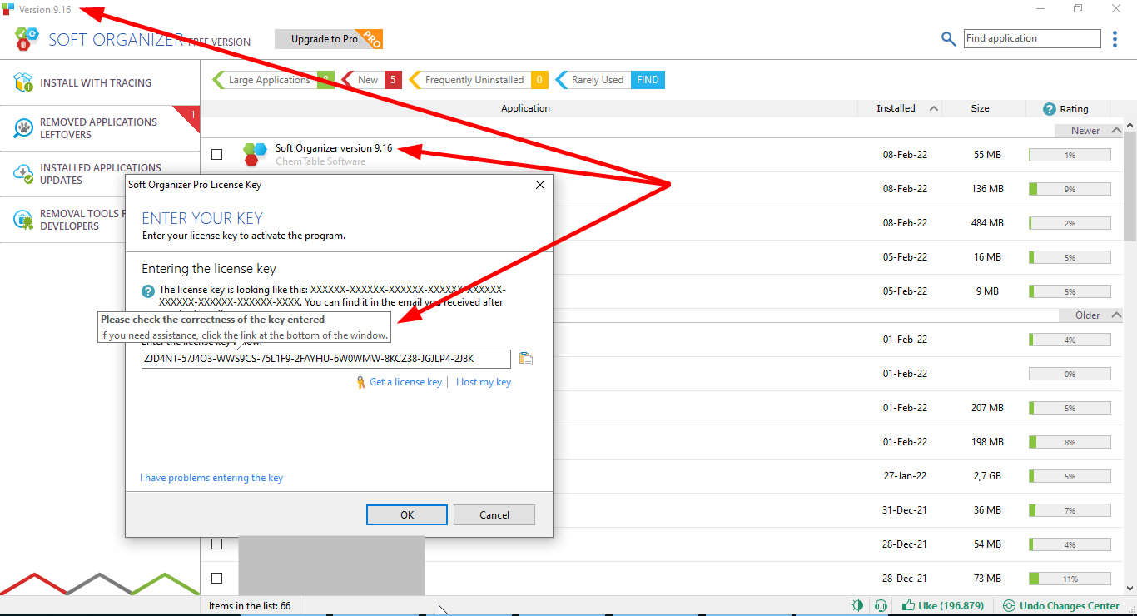Click the ChemTable Software publisher text
This screenshot has width=1137, height=616.
point(320,161)
